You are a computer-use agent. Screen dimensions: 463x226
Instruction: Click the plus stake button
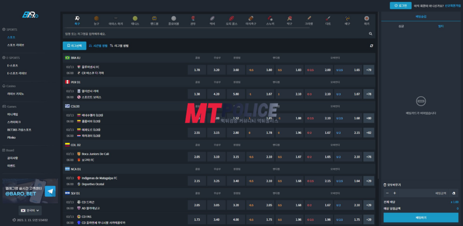pyautogui.click(x=394, y=193)
